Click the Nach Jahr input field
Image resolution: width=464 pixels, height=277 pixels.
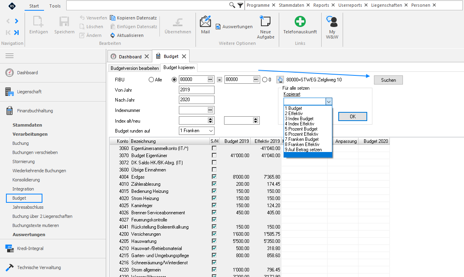tap(196, 100)
